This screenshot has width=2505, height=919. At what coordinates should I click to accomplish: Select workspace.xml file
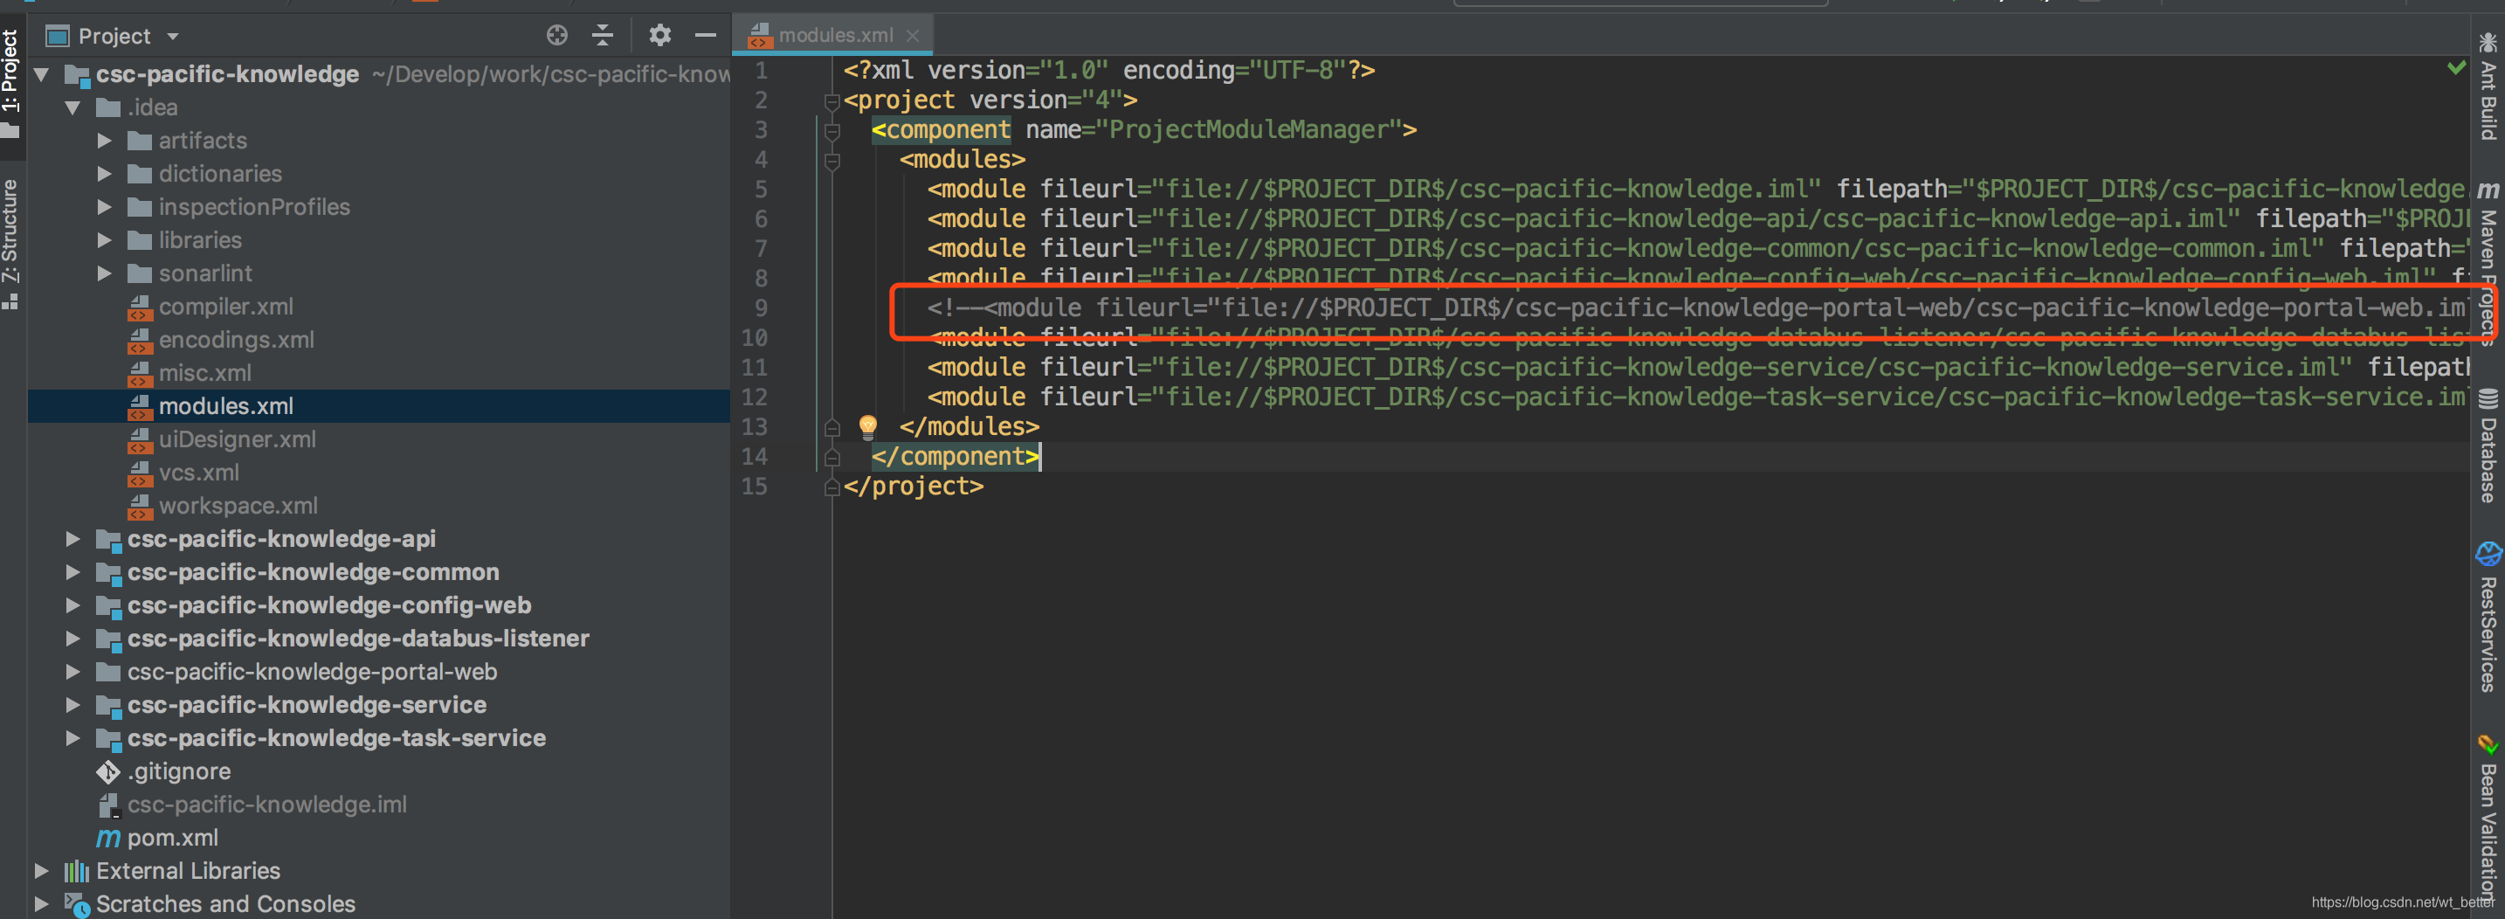coord(238,506)
